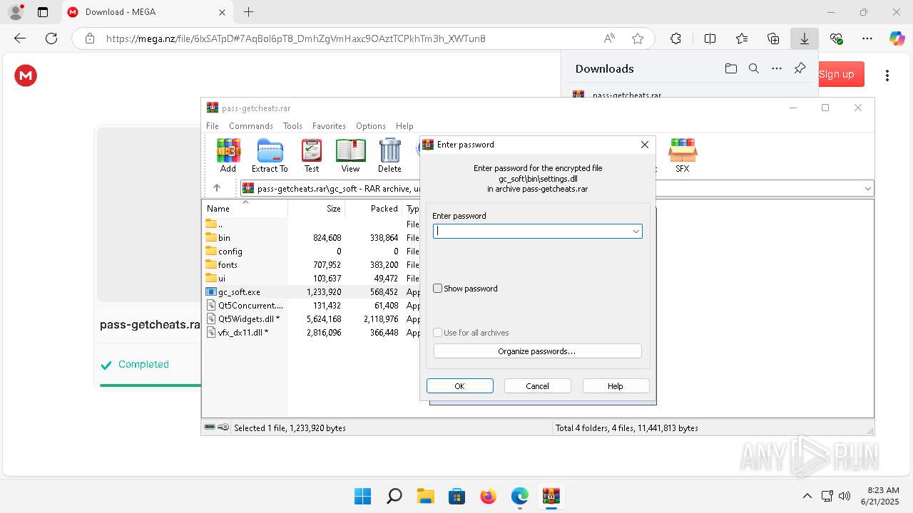Click the Delete trash can icon

(389, 156)
